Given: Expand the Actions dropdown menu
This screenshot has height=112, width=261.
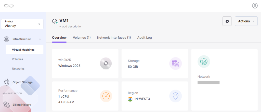Looking at the screenshot, I should [246, 21].
